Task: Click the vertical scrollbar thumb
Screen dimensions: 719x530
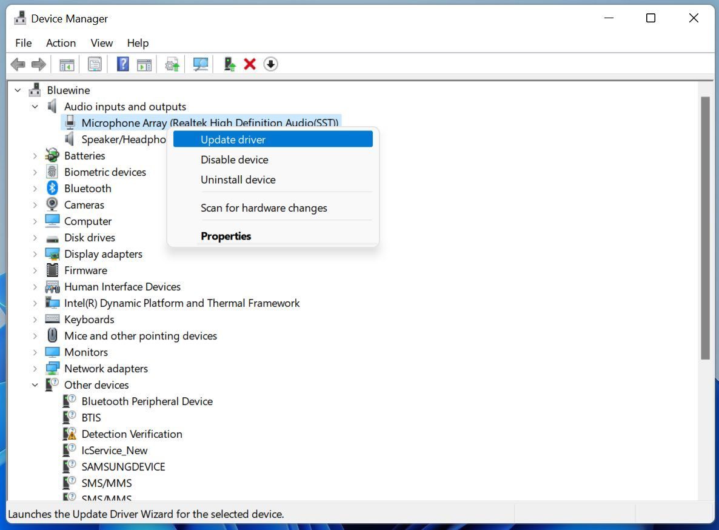Action: (705, 229)
